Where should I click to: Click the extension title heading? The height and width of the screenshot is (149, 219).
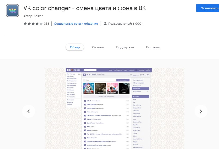85,8
